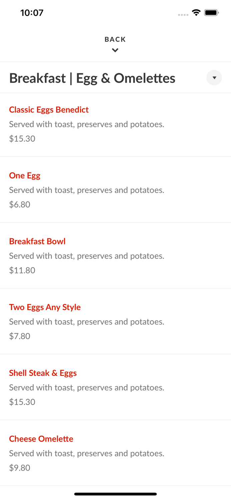
Task: Click the chevron below BACK
Action: pos(115,50)
